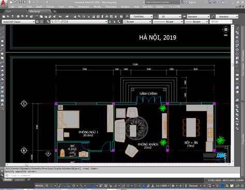This screenshot has height=190, width=245.
Task: Select the Erase tool in Modify toolbar
Action: [x=237, y=28]
